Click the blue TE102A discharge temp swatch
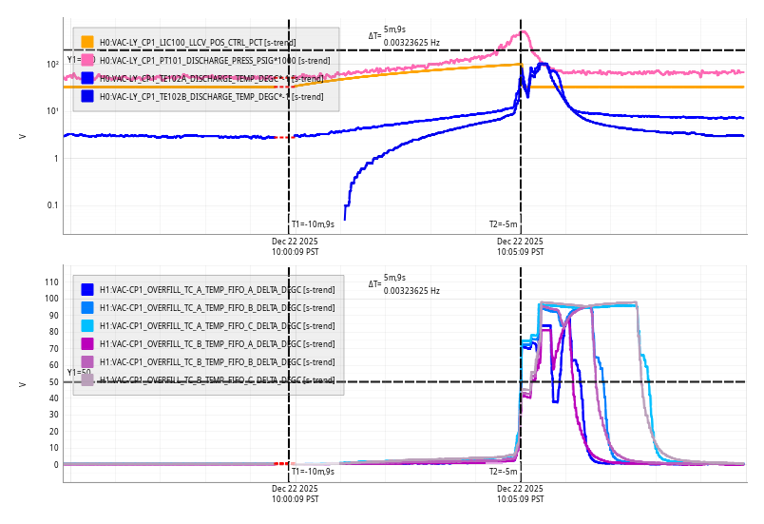Viewport: 764px width, 524px height. point(87,78)
